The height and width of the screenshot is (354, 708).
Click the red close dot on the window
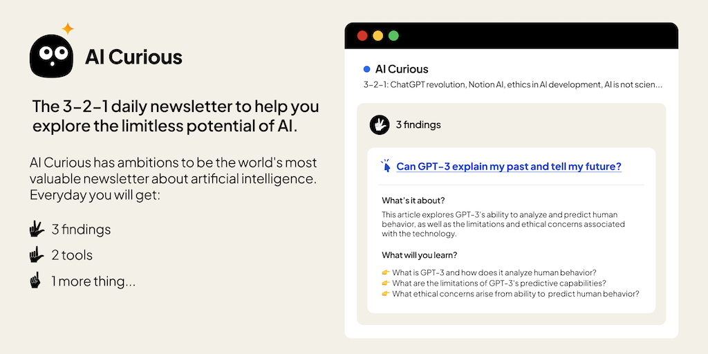(x=362, y=35)
